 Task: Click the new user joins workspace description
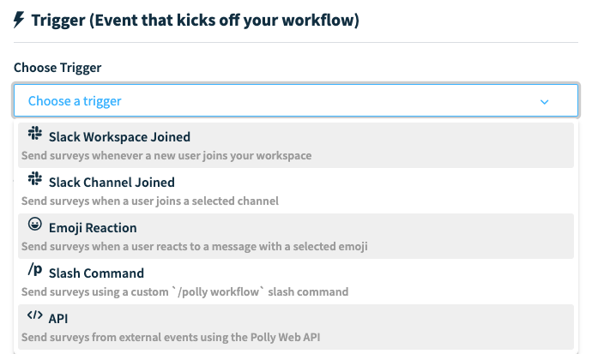(x=166, y=156)
